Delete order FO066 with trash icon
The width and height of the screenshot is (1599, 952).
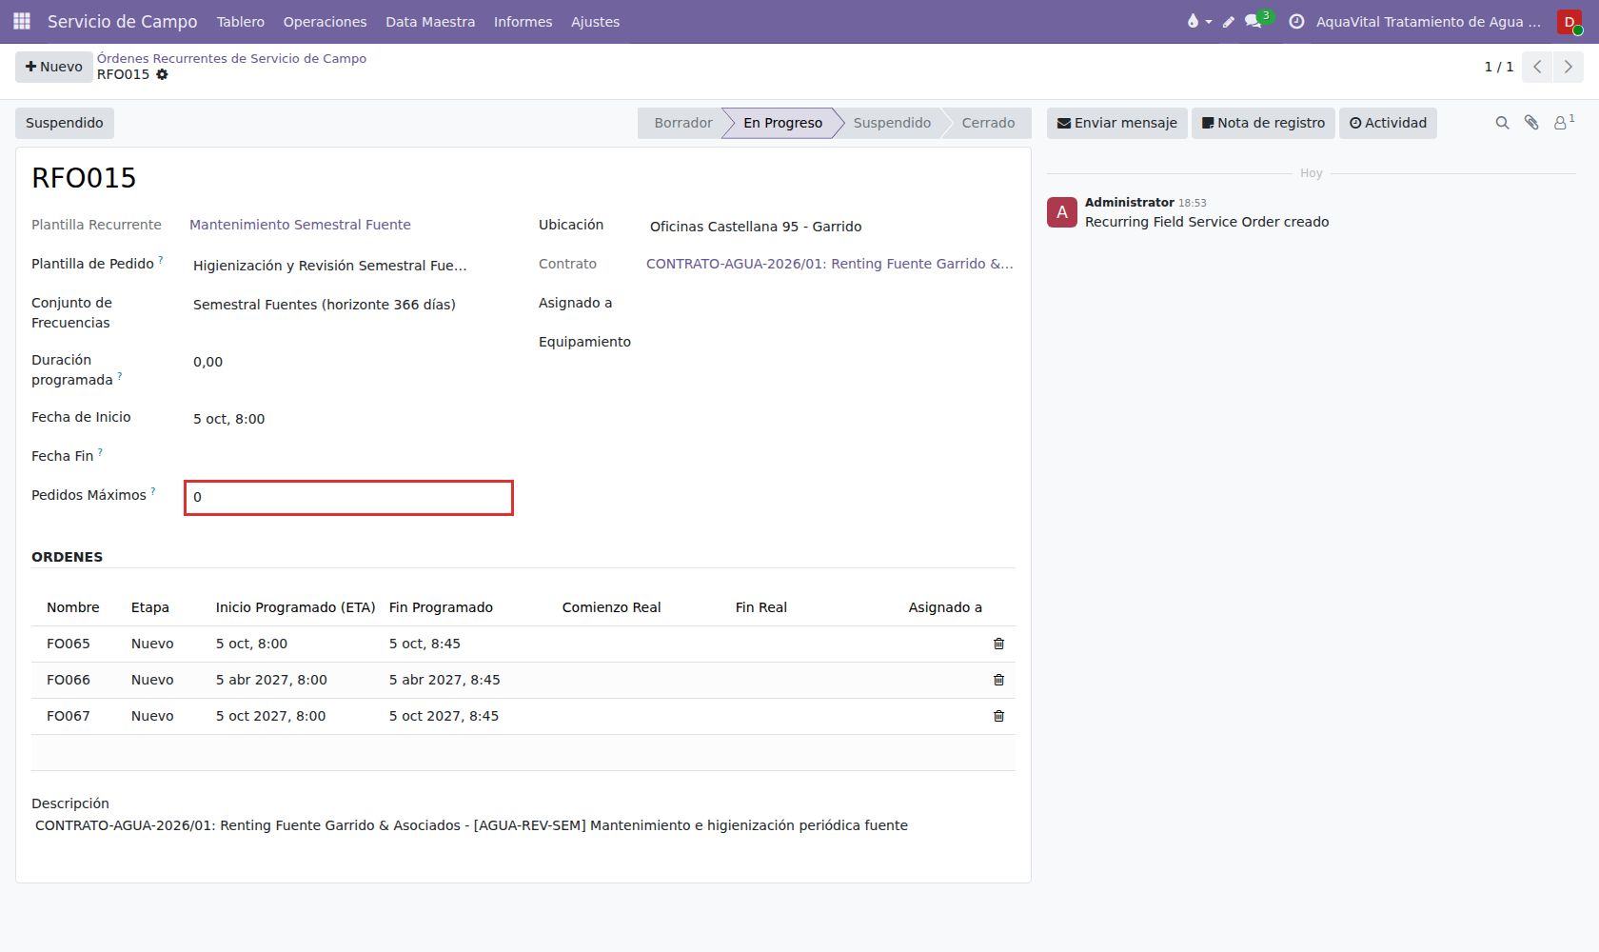click(998, 680)
